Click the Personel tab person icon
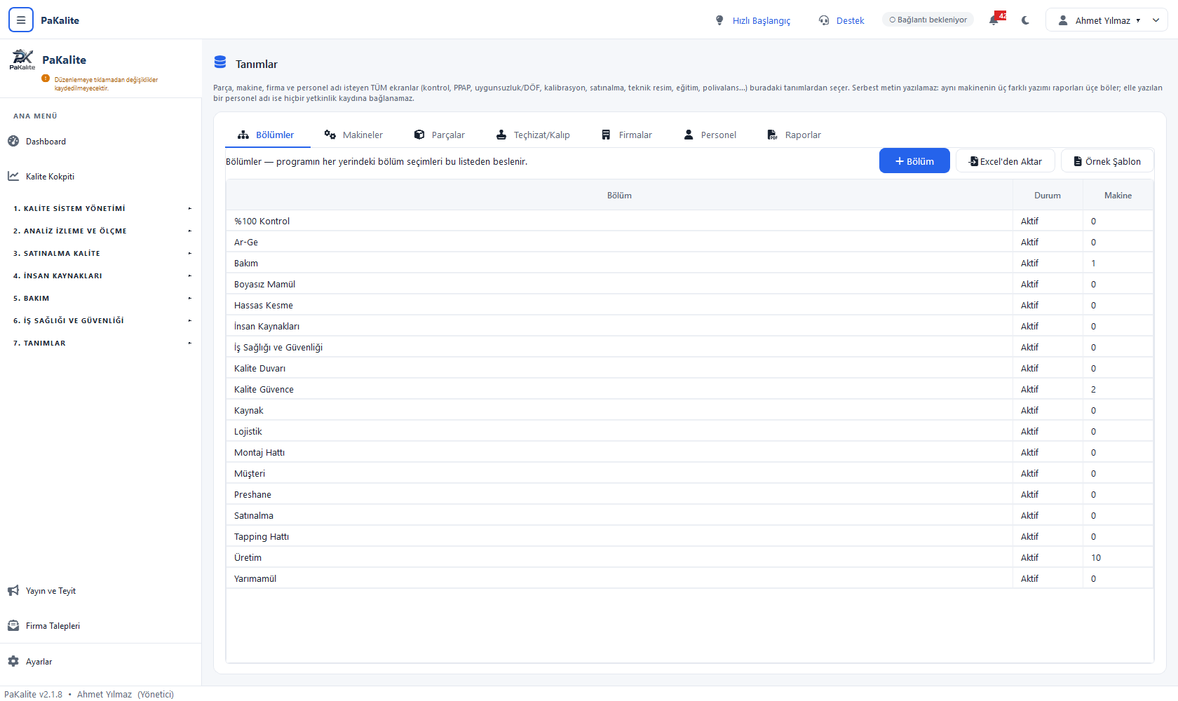 689,135
